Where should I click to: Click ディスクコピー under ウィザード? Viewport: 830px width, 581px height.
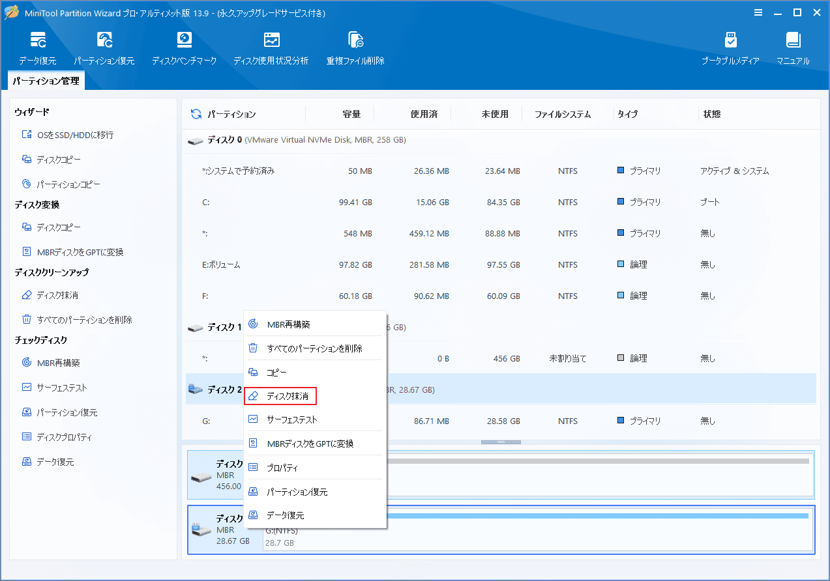pos(52,160)
